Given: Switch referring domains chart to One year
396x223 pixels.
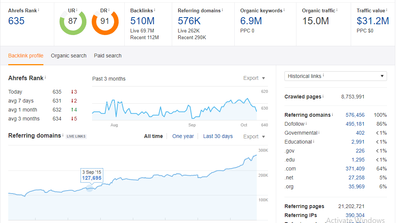Looking at the screenshot, I should (x=183, y=136).
